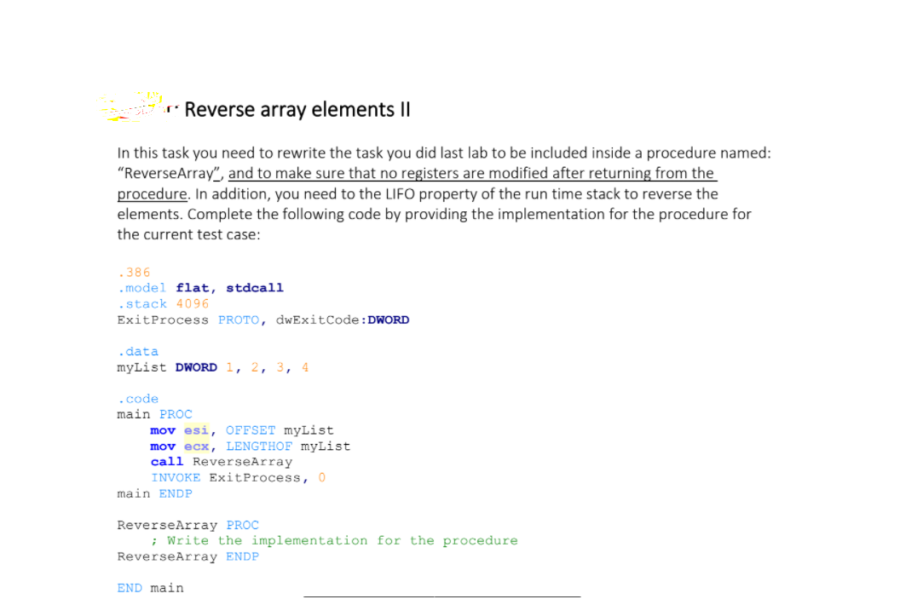Click the PROTO keyword on the ExitProcess line
Screen dimensions: 900x605
point(237,320)
